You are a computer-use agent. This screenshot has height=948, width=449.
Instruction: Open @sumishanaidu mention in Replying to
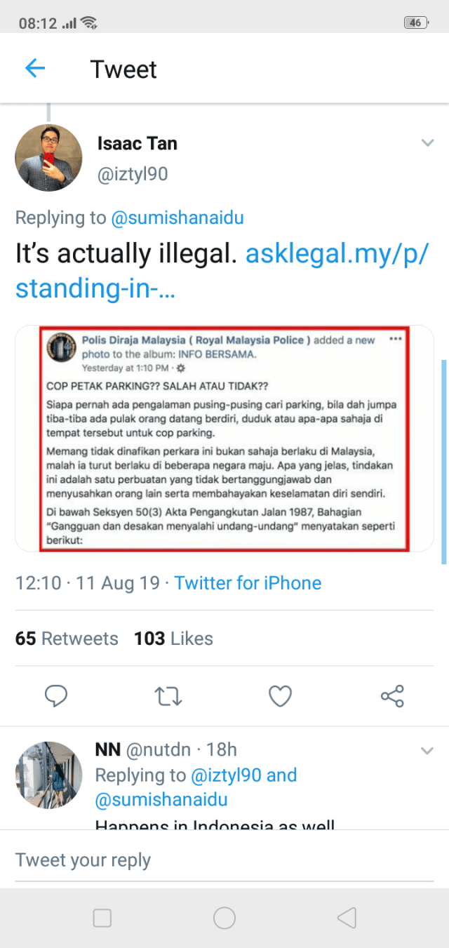177,218
